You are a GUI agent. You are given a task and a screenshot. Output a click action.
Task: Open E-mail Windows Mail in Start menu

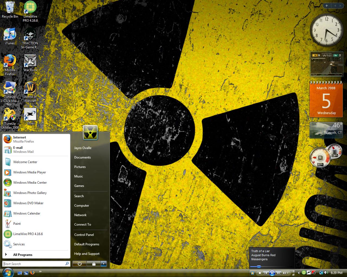click(x=37, y=150)
